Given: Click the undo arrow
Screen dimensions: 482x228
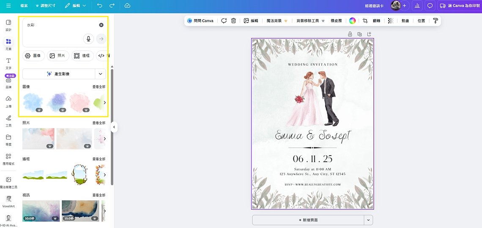Looking at the screenshot, I should tap(99, 5).
